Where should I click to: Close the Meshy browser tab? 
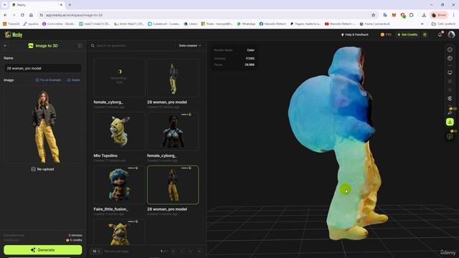coord(61,5)
